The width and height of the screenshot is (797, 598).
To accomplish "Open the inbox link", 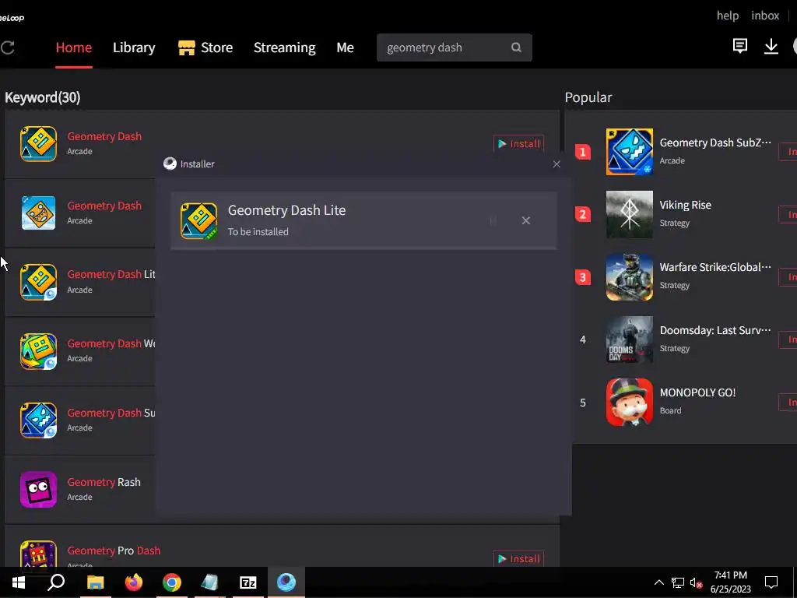I will pyautogui.click(x=765, y=16).
